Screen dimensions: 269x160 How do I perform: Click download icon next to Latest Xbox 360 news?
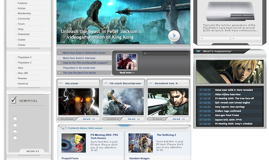point(63,128)
